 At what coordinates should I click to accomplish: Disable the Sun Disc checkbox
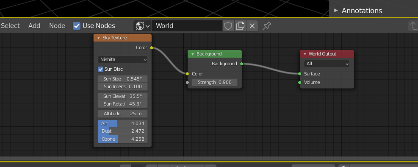coord(100,70)
